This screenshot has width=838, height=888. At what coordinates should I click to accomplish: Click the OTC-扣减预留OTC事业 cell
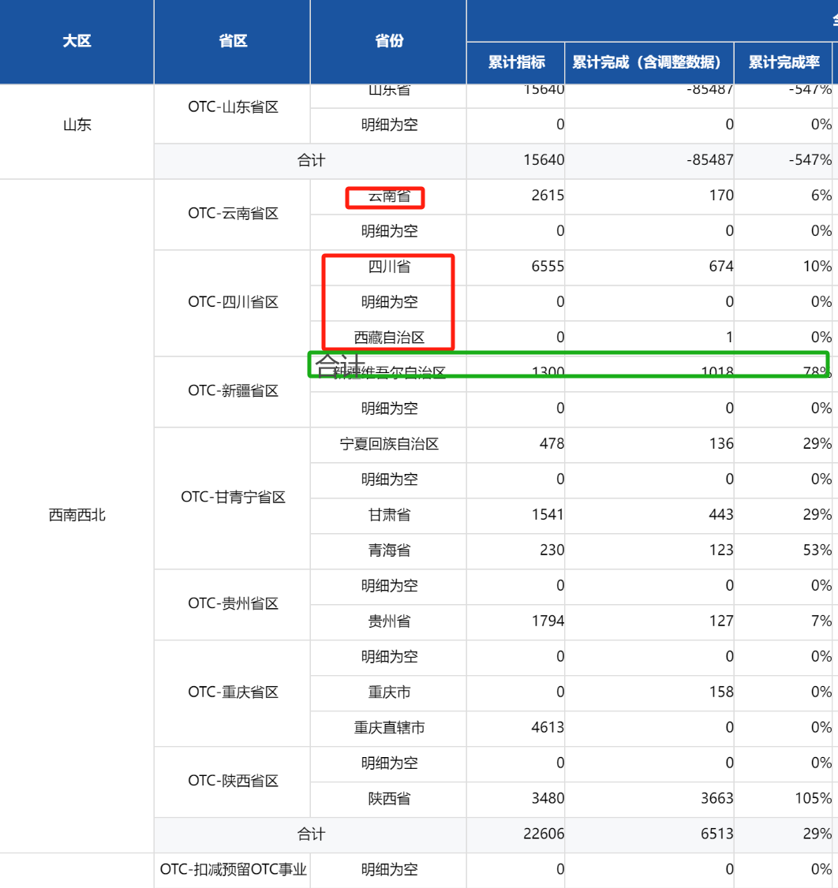click(233, 870)
